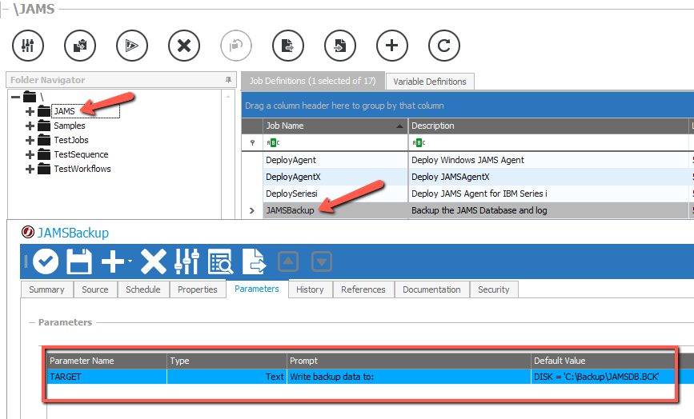Viewport: 694px width, 419px height.
Task: Click the Parameter Name column header
Action: click(106, 361)
